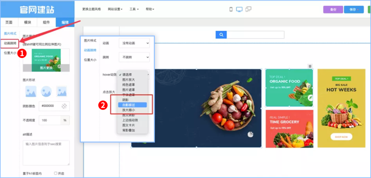Select desktop monitor preview icon
The image size is (371, 178).
[x=239, y=9]
